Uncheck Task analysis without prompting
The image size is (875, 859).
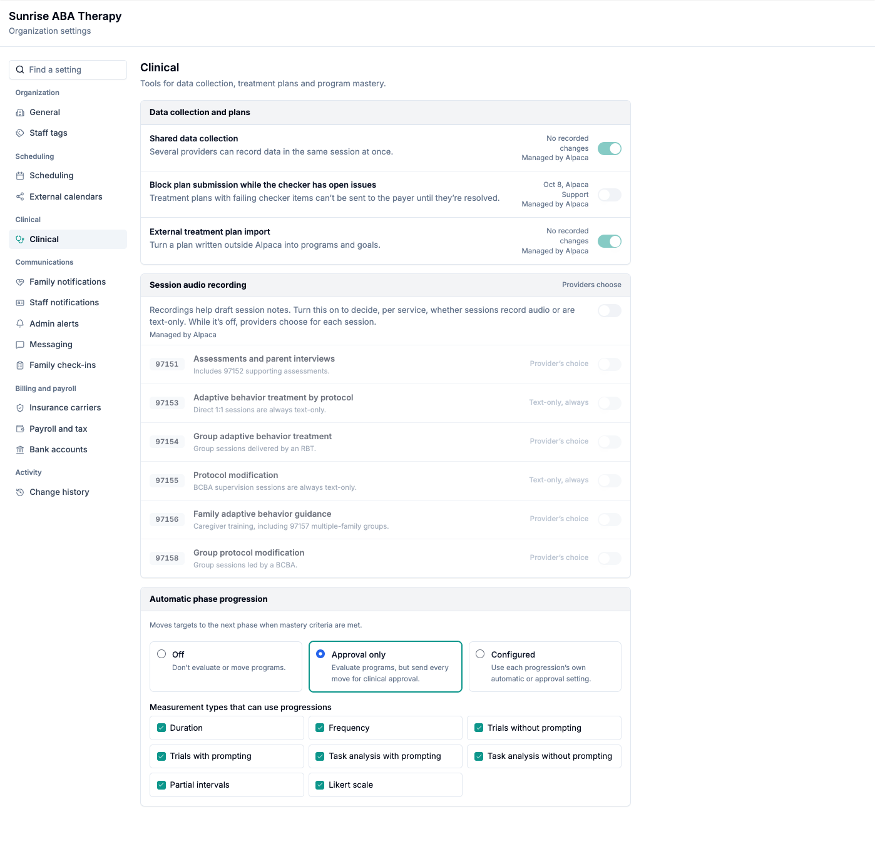pos(479,756)
